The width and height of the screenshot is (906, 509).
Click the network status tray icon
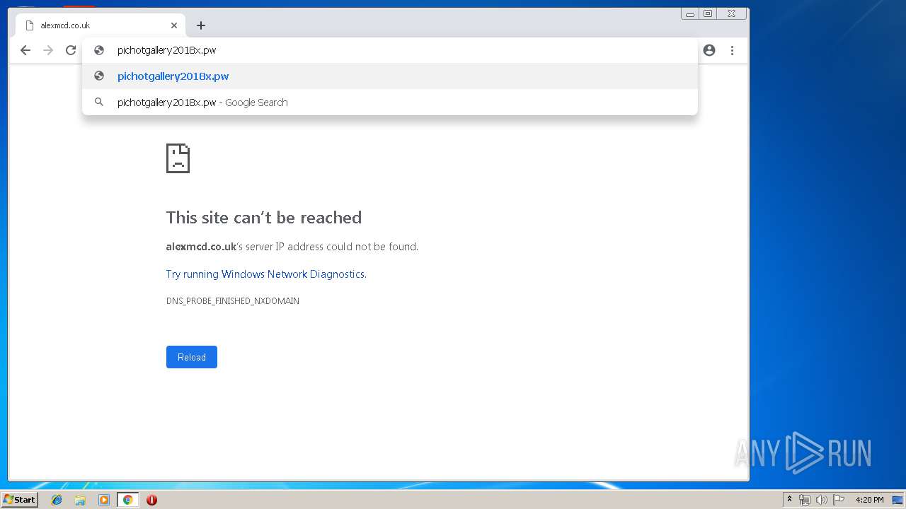point(805,500)
